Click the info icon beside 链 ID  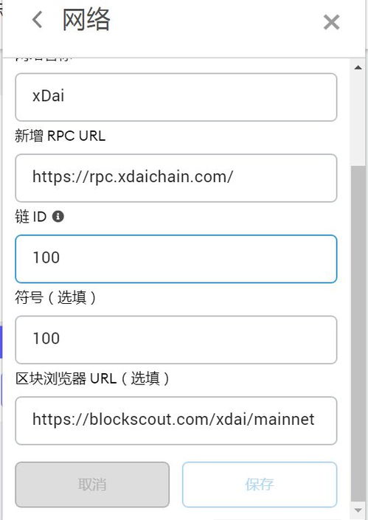pyautogui.click(x=58, y=217)
